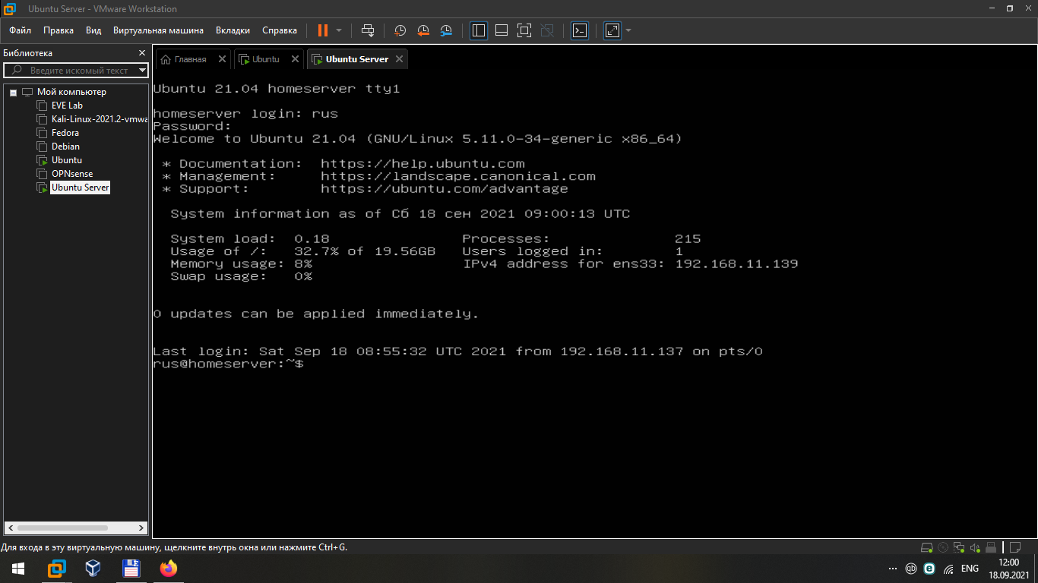Click the CD/DVD drive status icon
This screenshot has height=583, width=1038.
[943, 547]
